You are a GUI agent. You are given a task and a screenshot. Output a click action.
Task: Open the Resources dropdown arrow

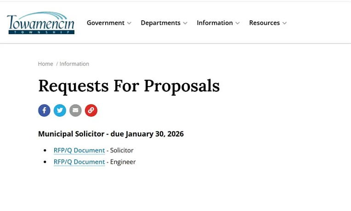284,23
